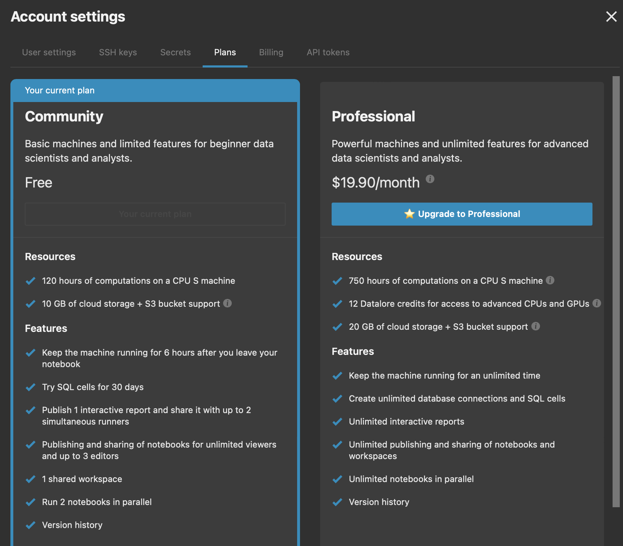Click the Your current plan button

[155, 214]
